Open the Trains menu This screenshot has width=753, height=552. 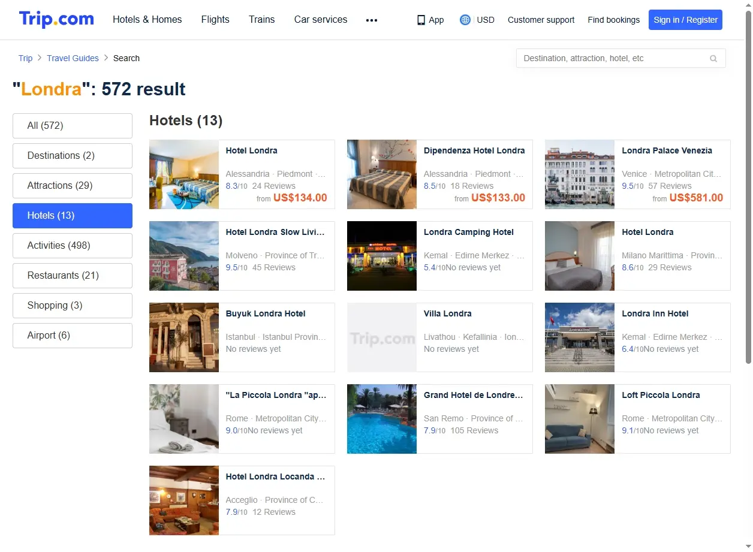(x=262, y=20)
